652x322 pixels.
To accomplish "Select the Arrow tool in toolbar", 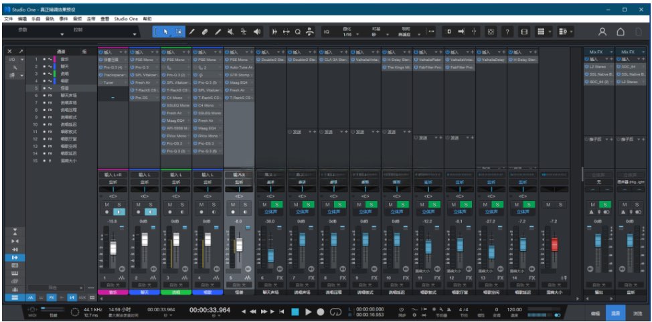I will (x=165, y=31).
